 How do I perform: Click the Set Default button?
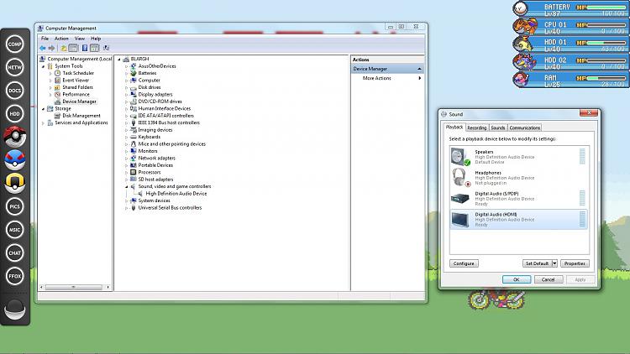[x=538, y=263]
